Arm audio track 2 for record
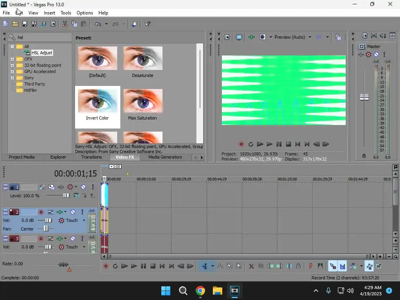 point(41,212)
